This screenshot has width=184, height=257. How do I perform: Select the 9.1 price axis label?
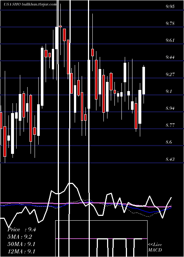coord(169,91)
